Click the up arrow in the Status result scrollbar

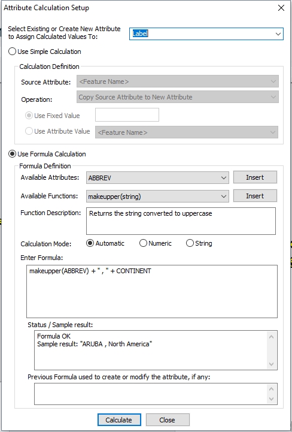click(x=272, y=337)
